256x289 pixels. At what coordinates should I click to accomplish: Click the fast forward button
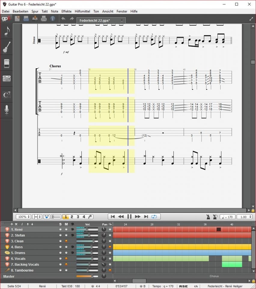[138, 217]
